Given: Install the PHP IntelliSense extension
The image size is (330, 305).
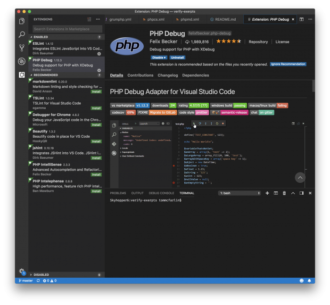Looking at the screenshot, I should click(96, 175).
